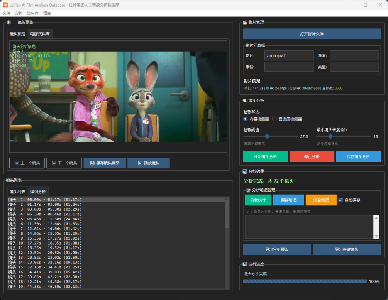Click 打开影片文件 button

pos(312,34)
